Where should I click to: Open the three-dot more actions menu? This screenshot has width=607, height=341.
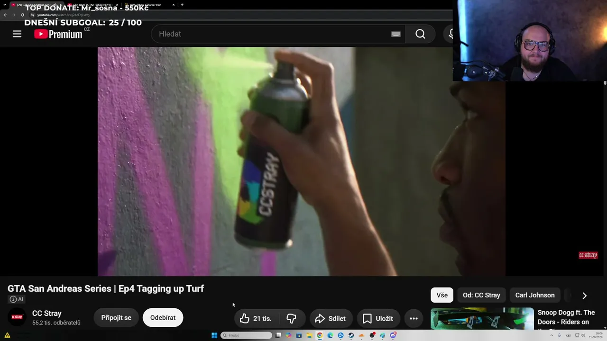(414, 319)
